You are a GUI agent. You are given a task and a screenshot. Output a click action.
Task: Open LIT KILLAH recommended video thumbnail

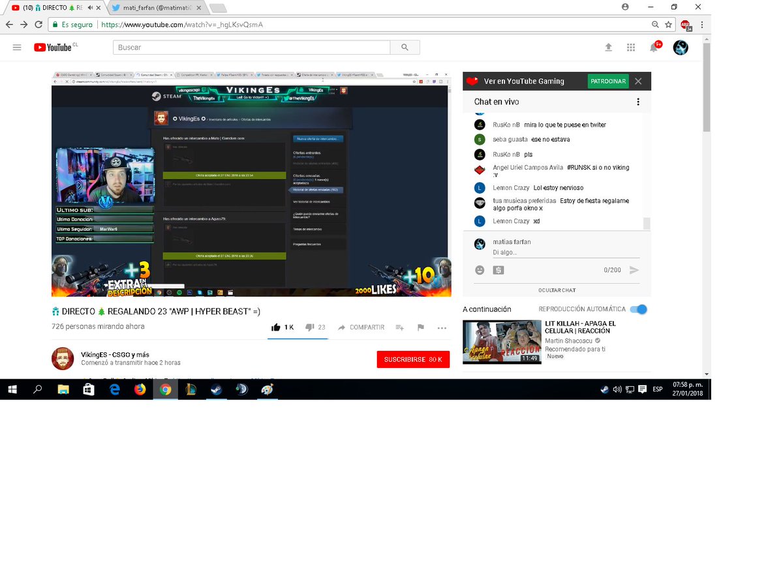(502, 342)
